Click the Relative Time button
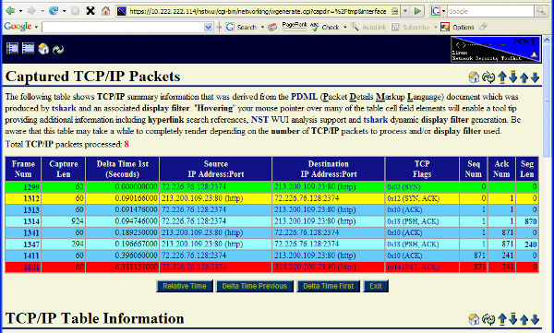This screenshot has height=333, width=554. pos(185,286)
